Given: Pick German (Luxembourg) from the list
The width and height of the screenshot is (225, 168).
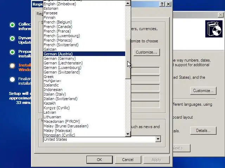Looking at the screenshot, I should [84, 68].
